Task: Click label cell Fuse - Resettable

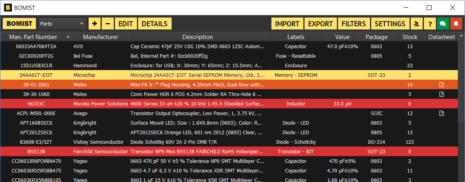Action: 296,56
